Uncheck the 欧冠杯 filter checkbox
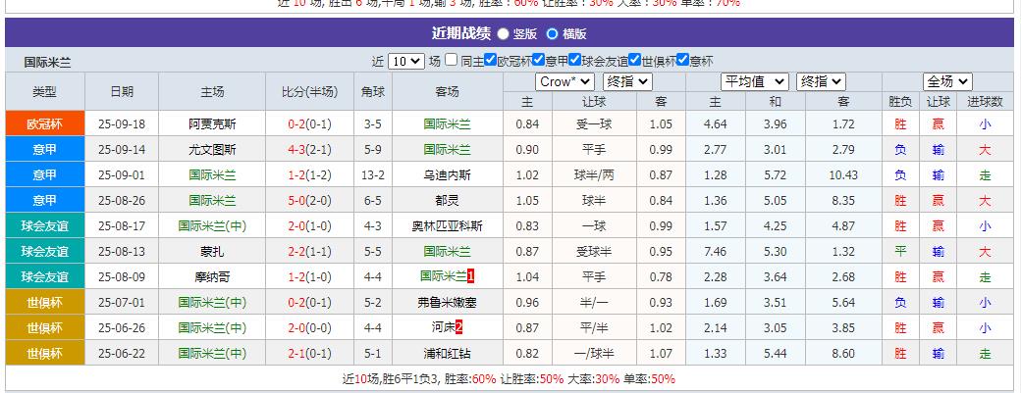 [x=491, y=61]
